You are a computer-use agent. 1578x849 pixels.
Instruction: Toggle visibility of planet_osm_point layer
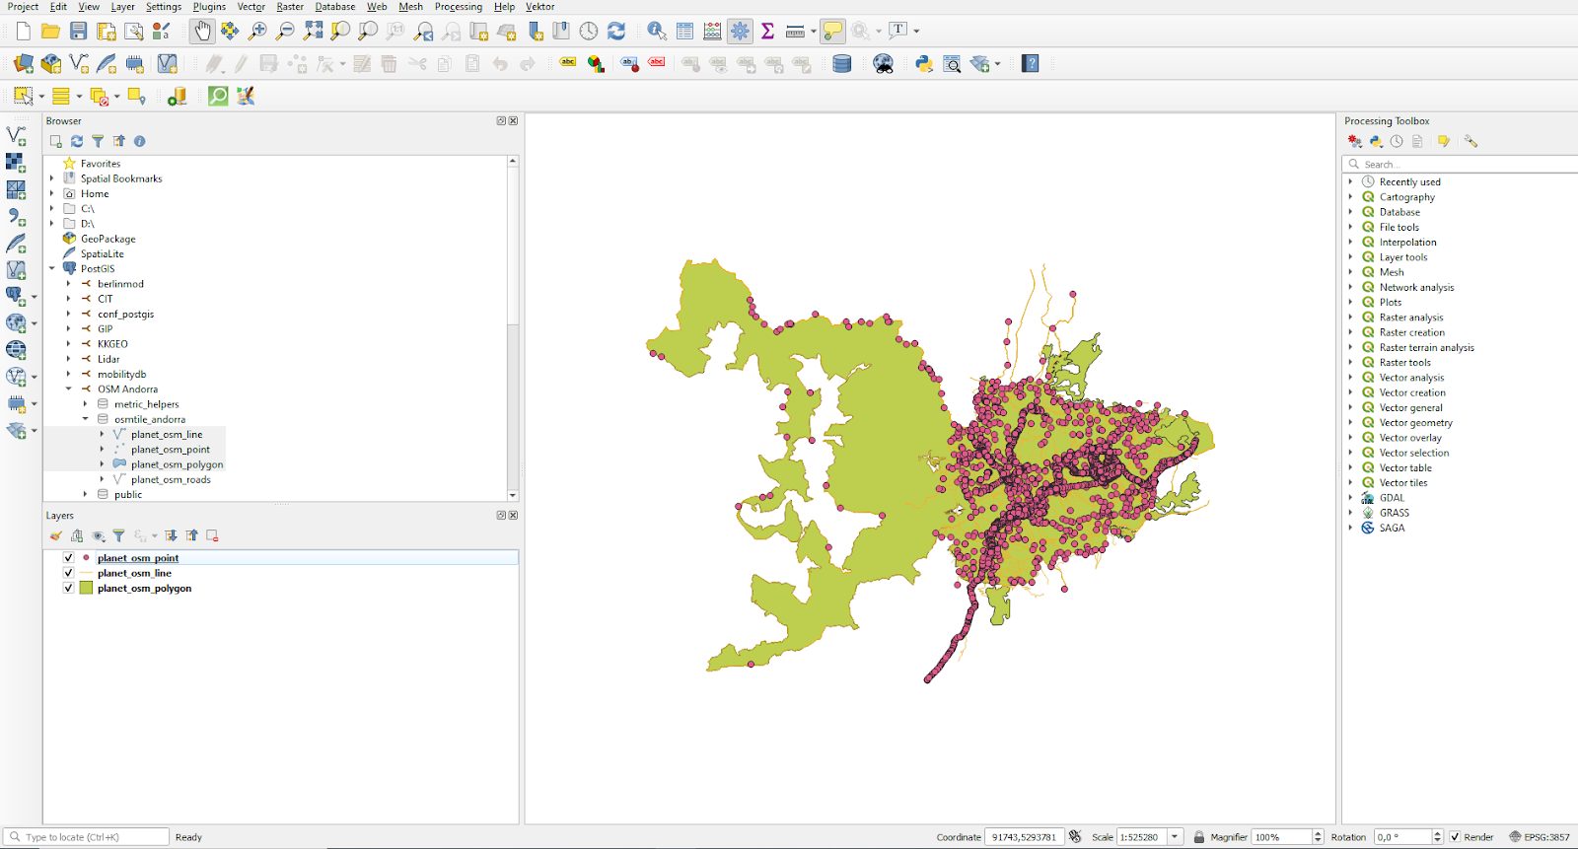(68, 558)
